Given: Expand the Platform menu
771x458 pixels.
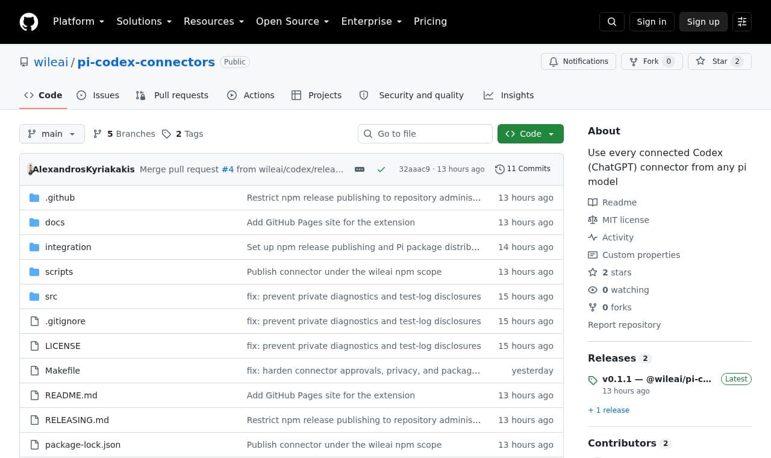Looking at the screenshot, I should pos(78,22).
